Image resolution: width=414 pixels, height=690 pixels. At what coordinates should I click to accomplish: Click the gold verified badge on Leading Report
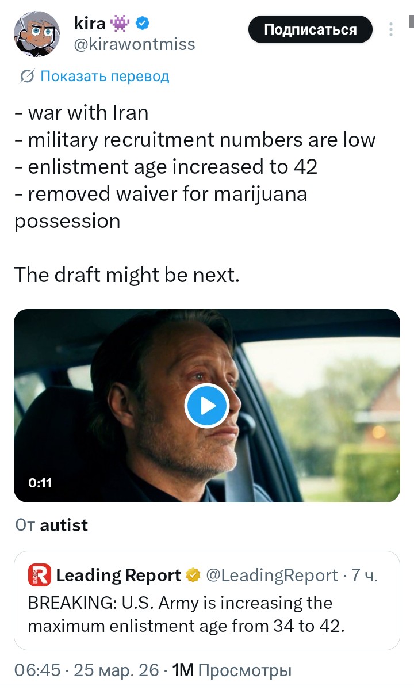click(x=193, y=575)
